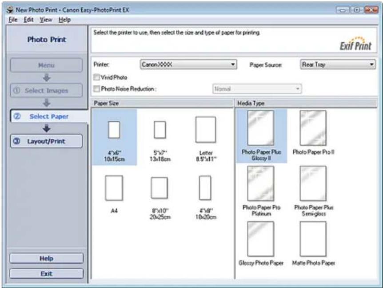Screen dimensions: 383x288
Task: Toggle the Photo Noise Reduction checkbox
Action: (96, 89)
